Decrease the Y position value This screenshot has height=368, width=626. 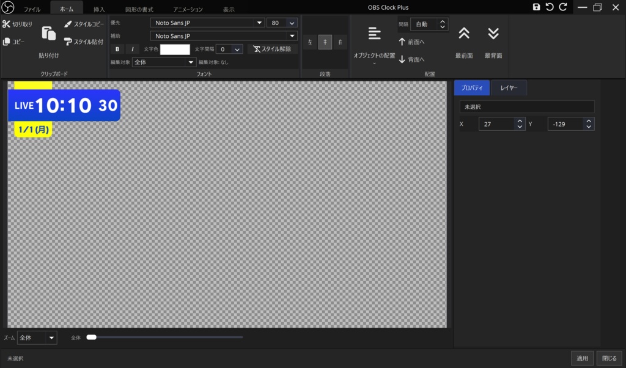click(589, 127)
